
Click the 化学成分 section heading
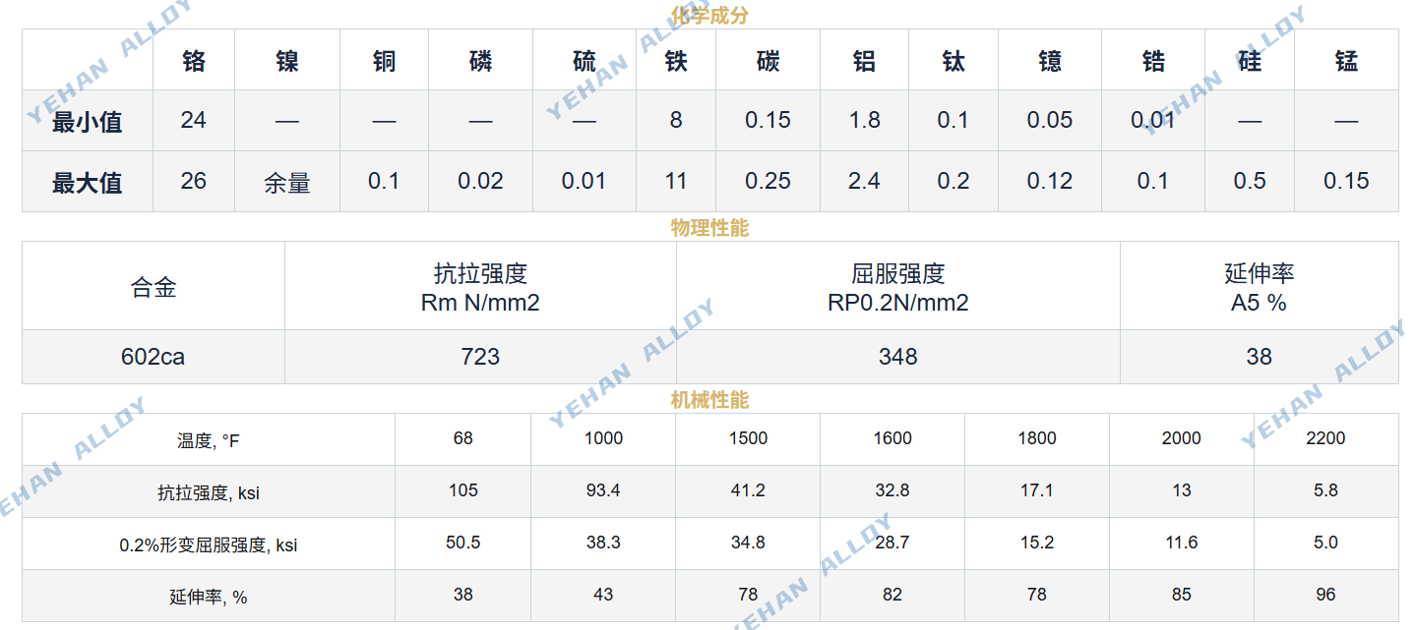tap(709, 15)
